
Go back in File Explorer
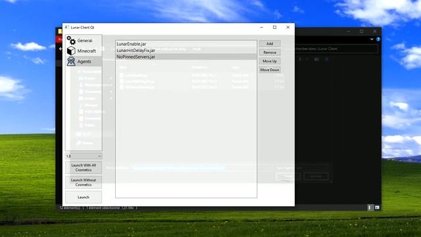[x=61, y=49]
